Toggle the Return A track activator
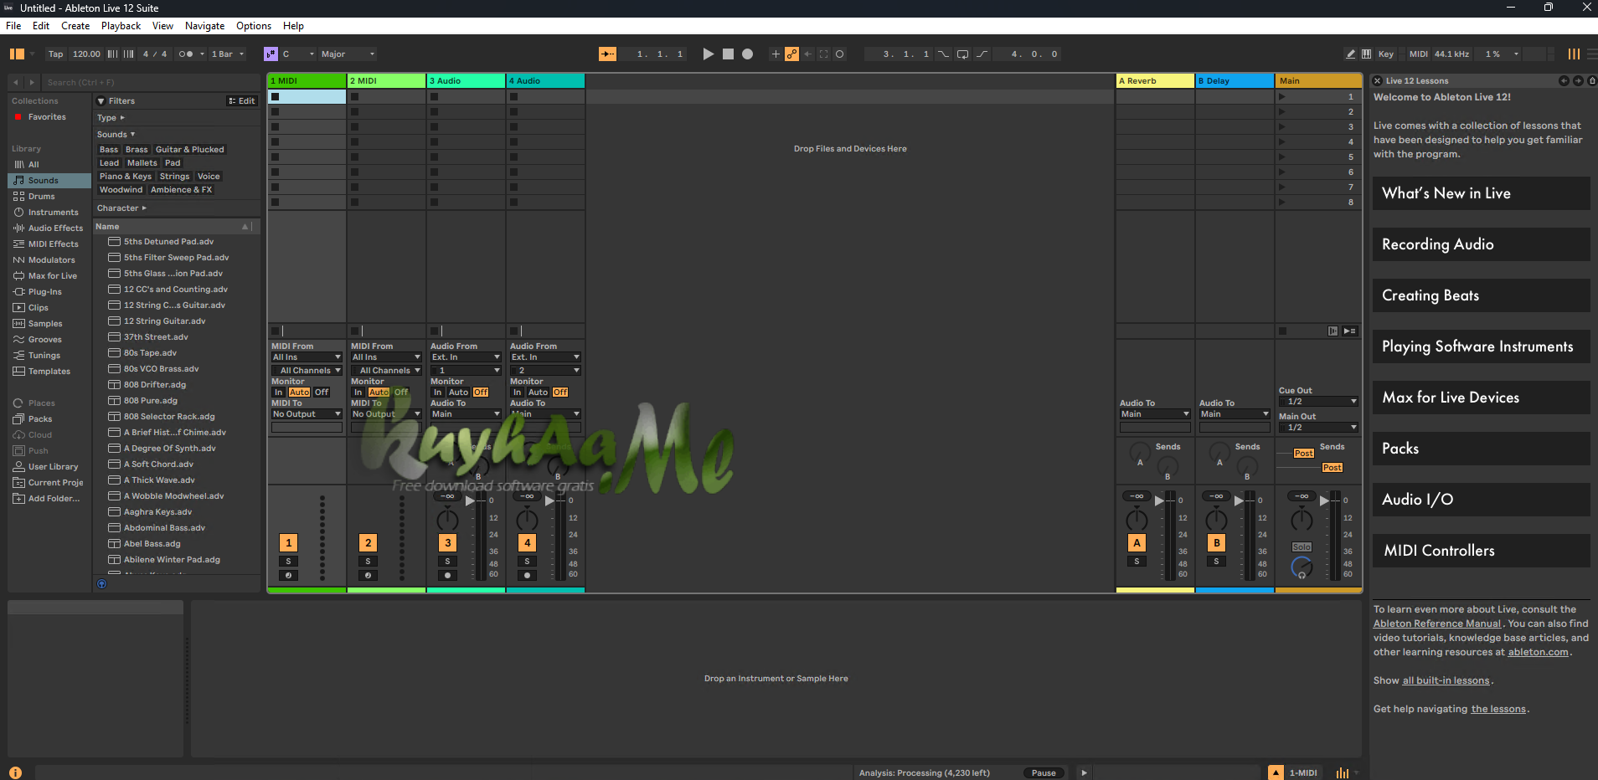This screenshot has width=1598, height=780. pyautogui.click(x=1137, y=543)
